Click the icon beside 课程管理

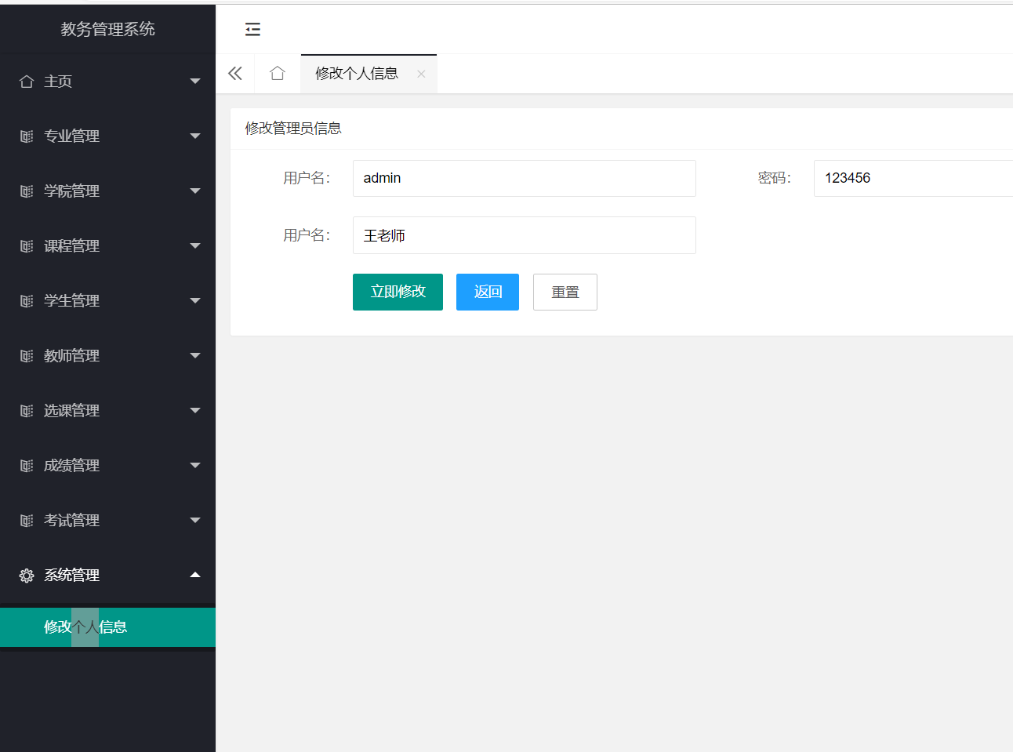[x=27, y=246]
